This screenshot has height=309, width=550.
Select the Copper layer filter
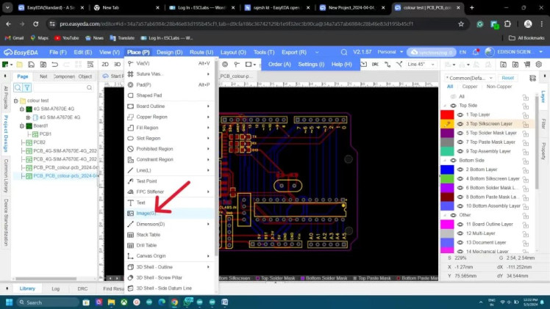point(469,87)
